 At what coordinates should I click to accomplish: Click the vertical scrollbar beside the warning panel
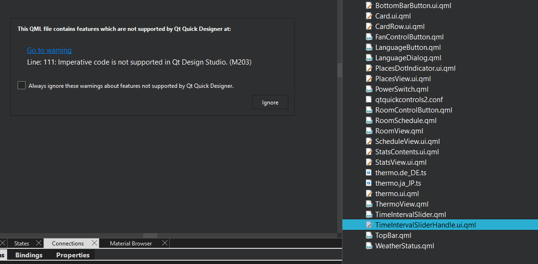point(340,70)
